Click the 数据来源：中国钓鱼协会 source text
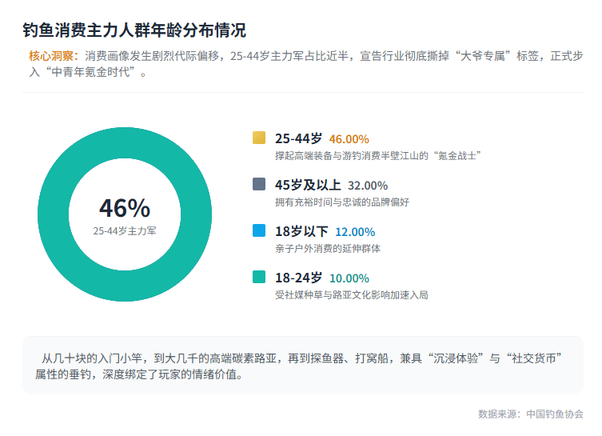602x436 pixels. [530, 414]
